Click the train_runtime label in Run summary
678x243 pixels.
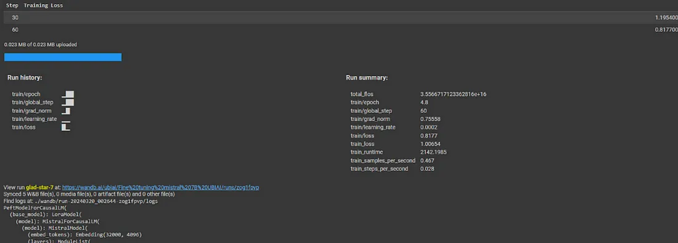point(367,152)
